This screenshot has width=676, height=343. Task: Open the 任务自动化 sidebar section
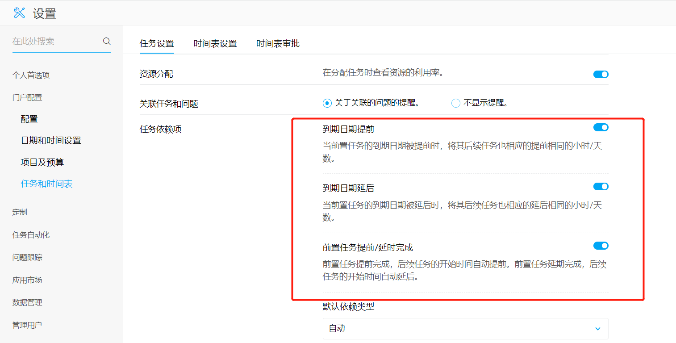pos(31,235)
